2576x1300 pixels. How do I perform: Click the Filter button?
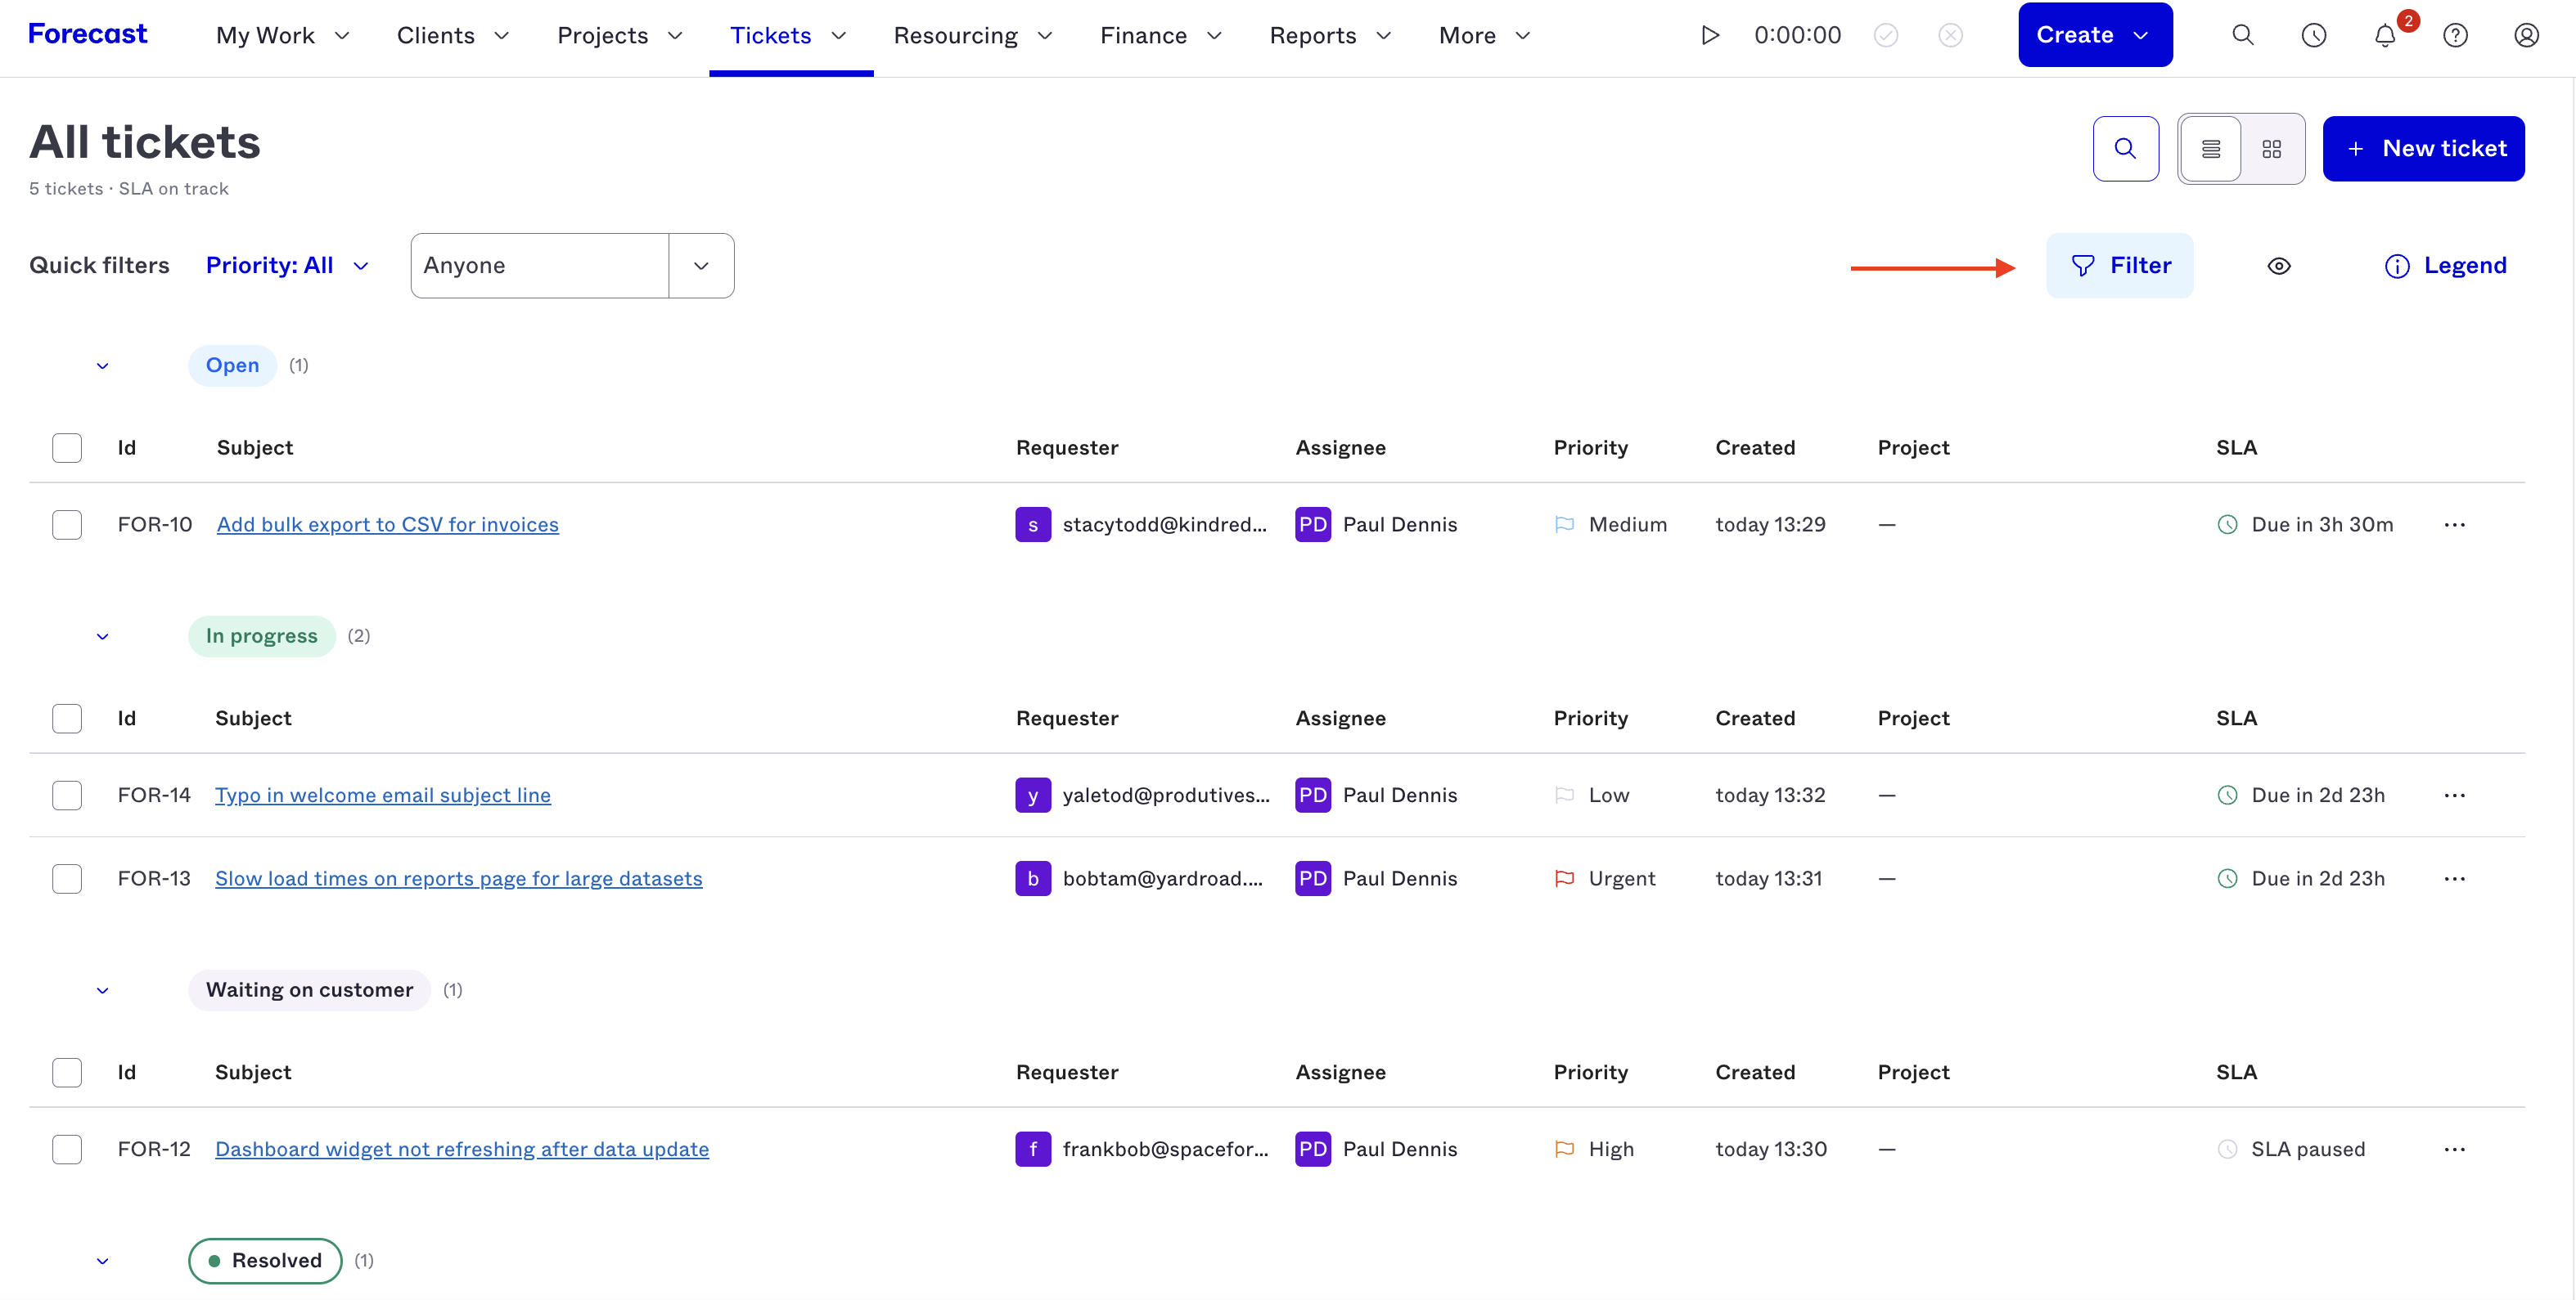(x=2119, y=266)
